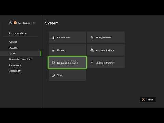Open the Console info tile
164x123 pixels.
(67, 37)
